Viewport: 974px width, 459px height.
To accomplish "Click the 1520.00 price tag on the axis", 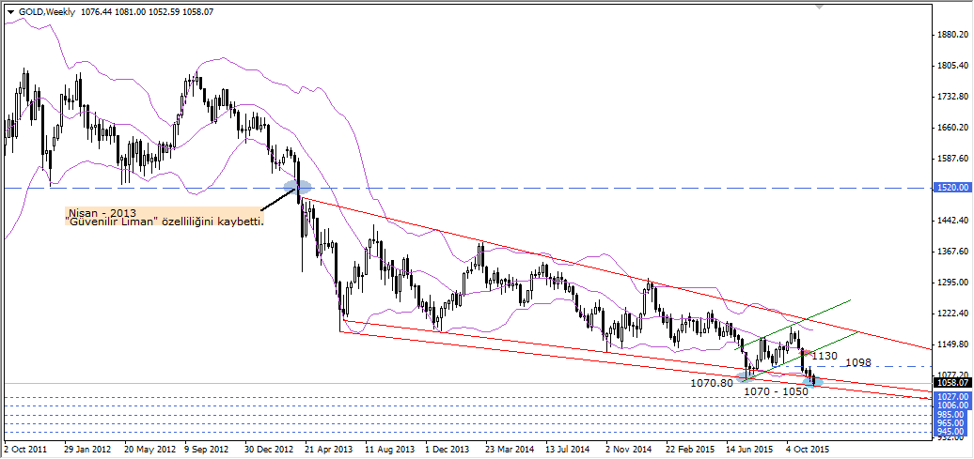I will tap(952, 189).
